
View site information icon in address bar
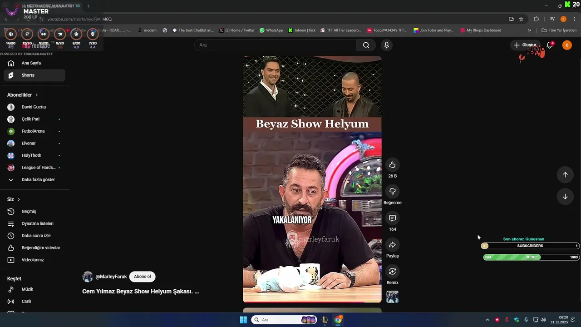coord(42,19)
